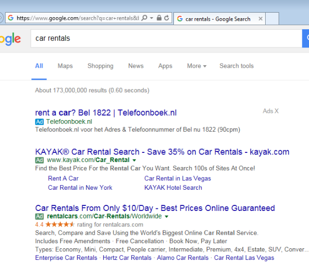Viewport: 309px width, 272px height.
Task: Open 'Car Rentals From Only $10/Day' ad title
Action: (155, 208)
